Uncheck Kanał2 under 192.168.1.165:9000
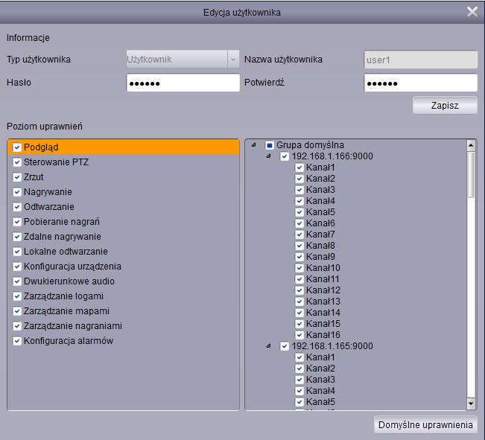The height and width of the screenshot is (440, 485). pyautogui.click(x=299, y=369)
